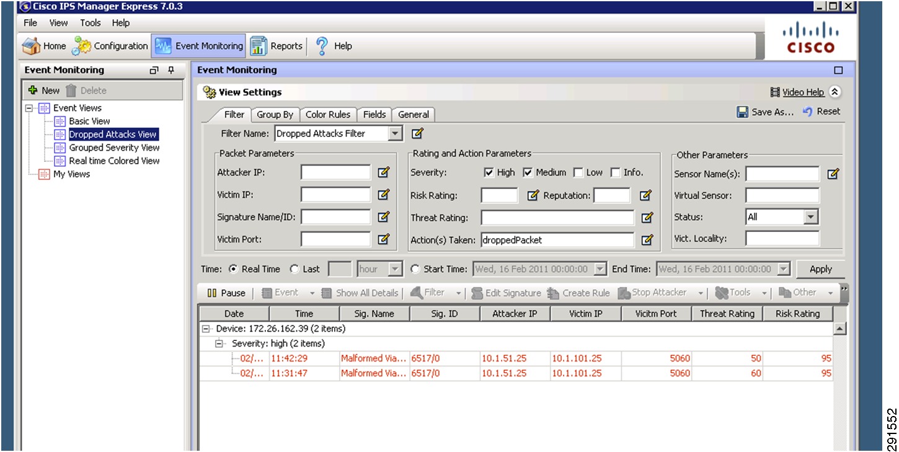Click edit icon next to Victim IP field

pos(384,195)
